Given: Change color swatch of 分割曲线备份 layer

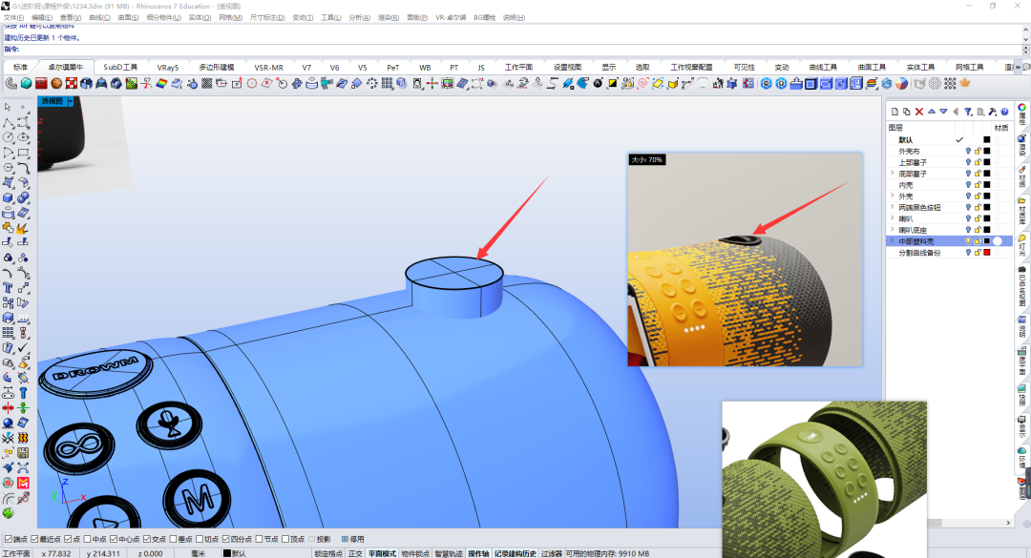Looking at the screenshot, I should pos(987,253).
